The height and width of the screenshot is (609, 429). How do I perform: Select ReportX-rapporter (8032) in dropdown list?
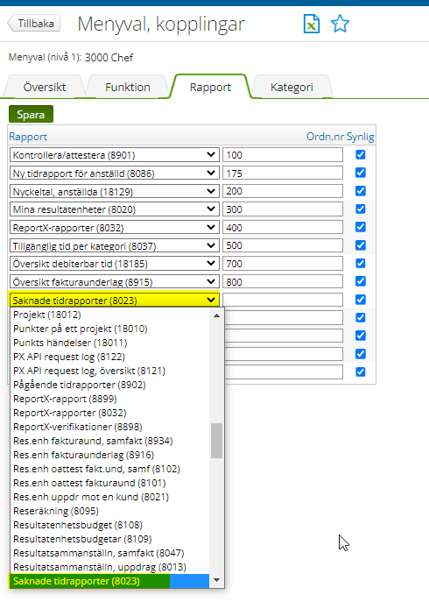pos(109,413)
